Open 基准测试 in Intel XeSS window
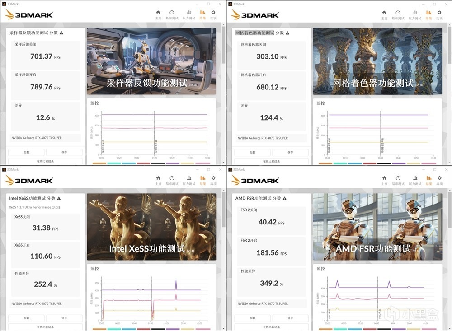This screenshot has height=331, width=452. coord(172,180)
